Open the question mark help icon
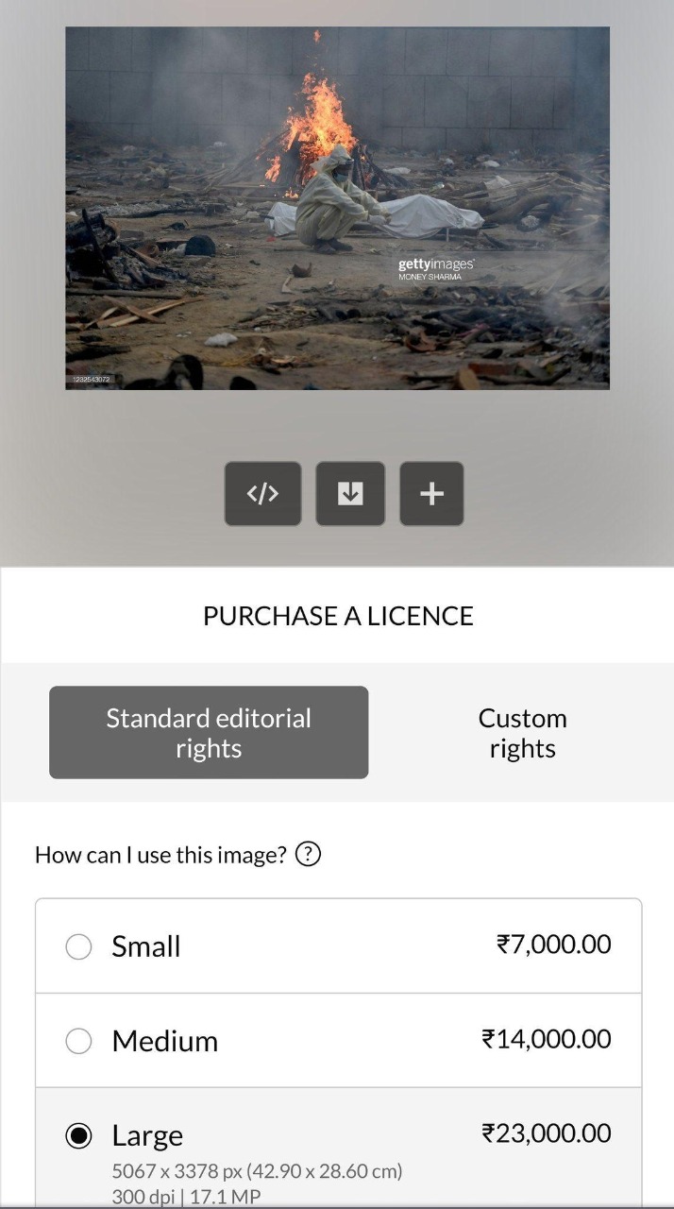The height and width of the screenshot is (1209, 674). pos(309,855)
